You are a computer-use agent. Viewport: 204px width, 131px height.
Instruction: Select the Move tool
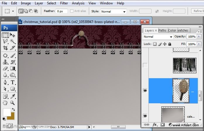coord(13,35)
